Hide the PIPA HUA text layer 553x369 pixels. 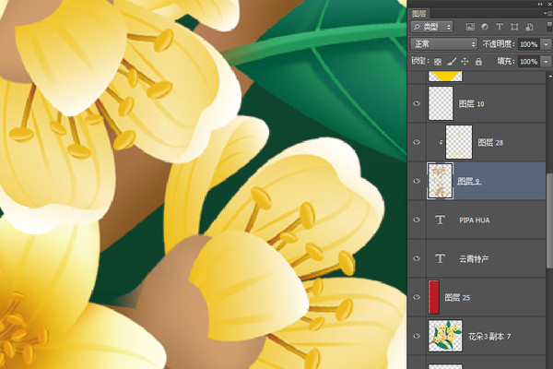click(417, 220)
